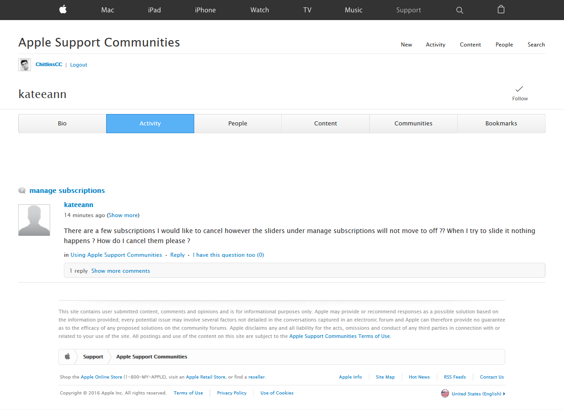Click the reseller link
The width and height of the screenshot is (564, 410).
[256, 377]
